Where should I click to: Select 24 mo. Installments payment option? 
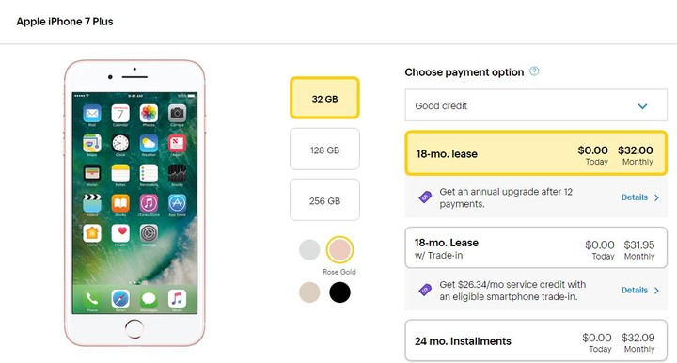(536, 340)
